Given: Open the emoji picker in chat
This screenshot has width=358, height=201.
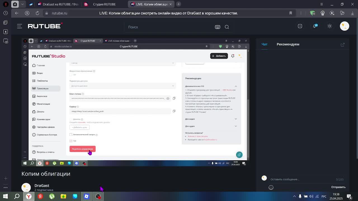Looking at the screenshot, I should point(271,187).
